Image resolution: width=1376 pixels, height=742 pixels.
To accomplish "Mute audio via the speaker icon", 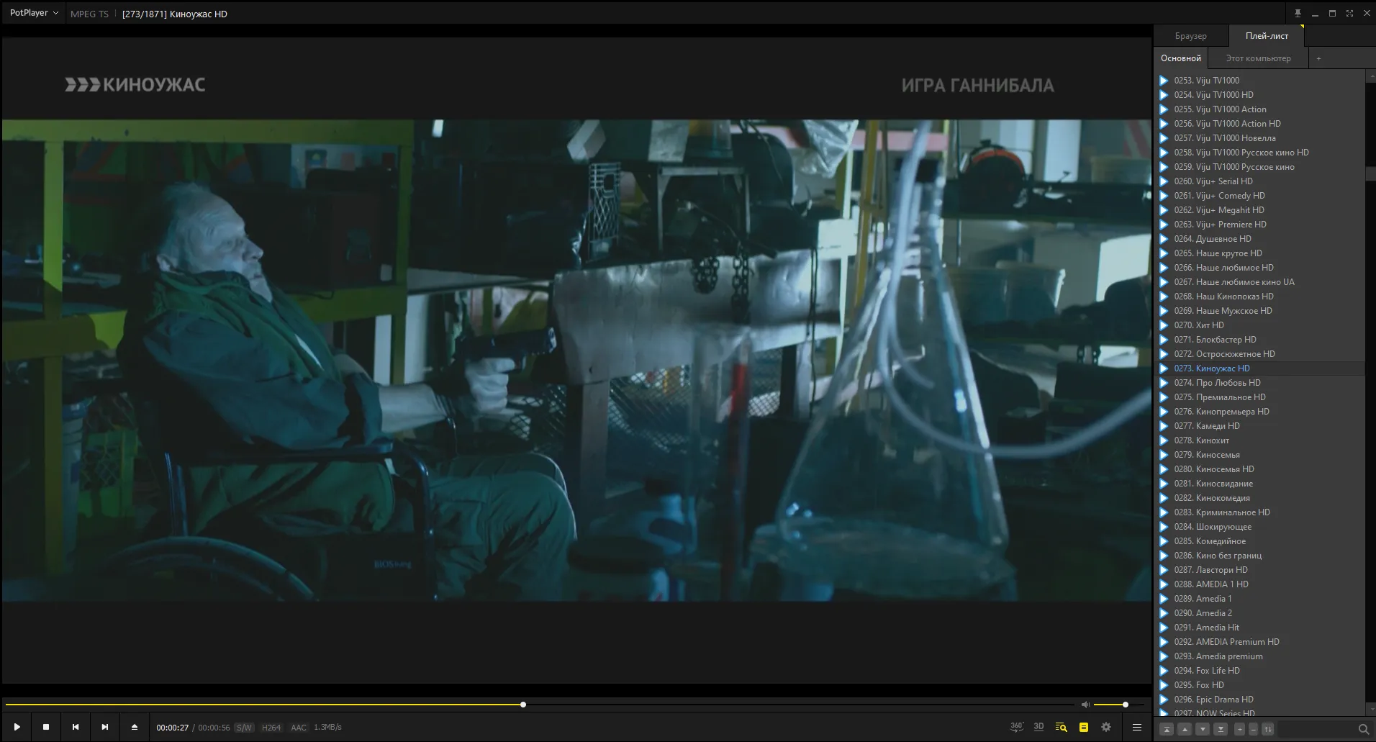I will [x=1086, y=705].
